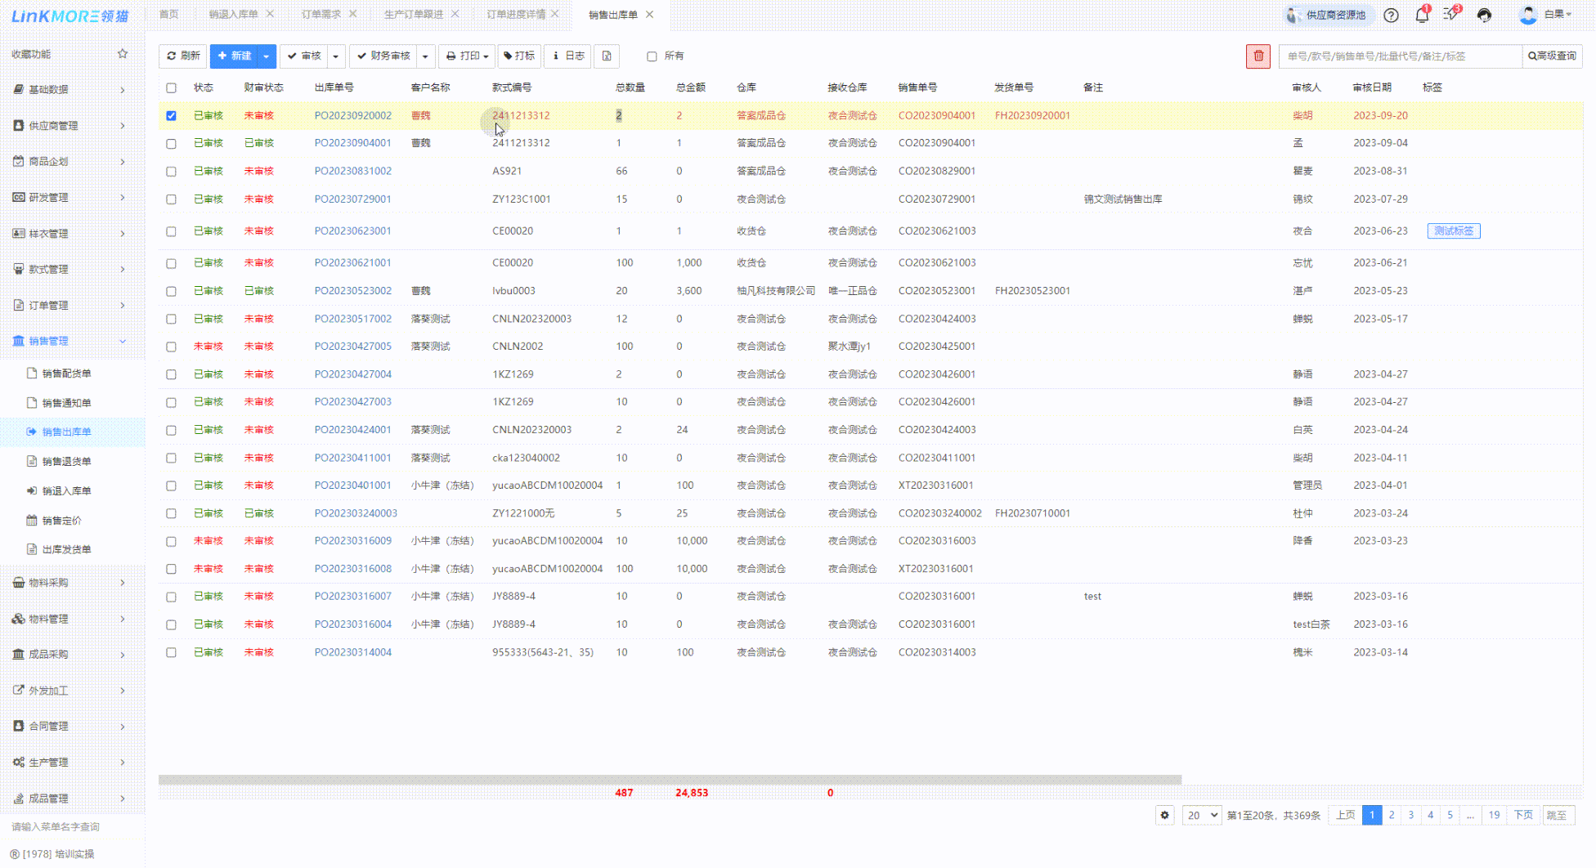Switch to the 生产订单跟进 tab
Screen dimensions: 1596x868
[414, 15]
